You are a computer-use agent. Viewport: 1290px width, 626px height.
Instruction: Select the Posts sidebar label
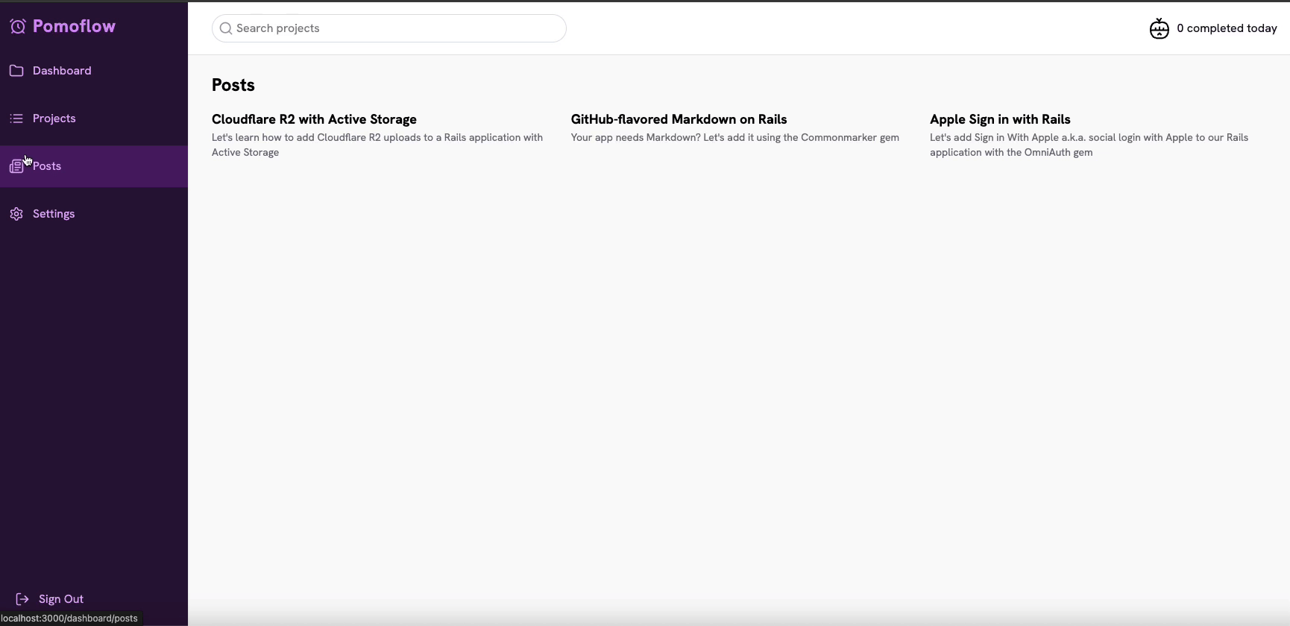pos(47,166)
